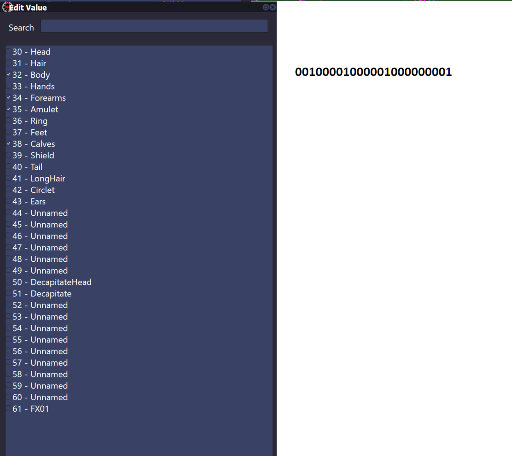Toggle the 44 - Unnamed checkbox
This screenshot has width=512, height=456.
click(x=8, y=212)
